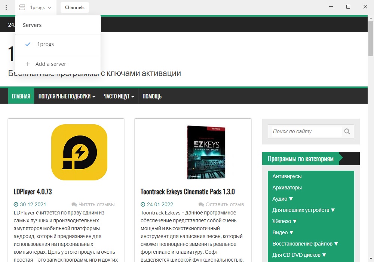Click the plus icon beside Add a server
The image size is (374, 262).
click(28, 64)
